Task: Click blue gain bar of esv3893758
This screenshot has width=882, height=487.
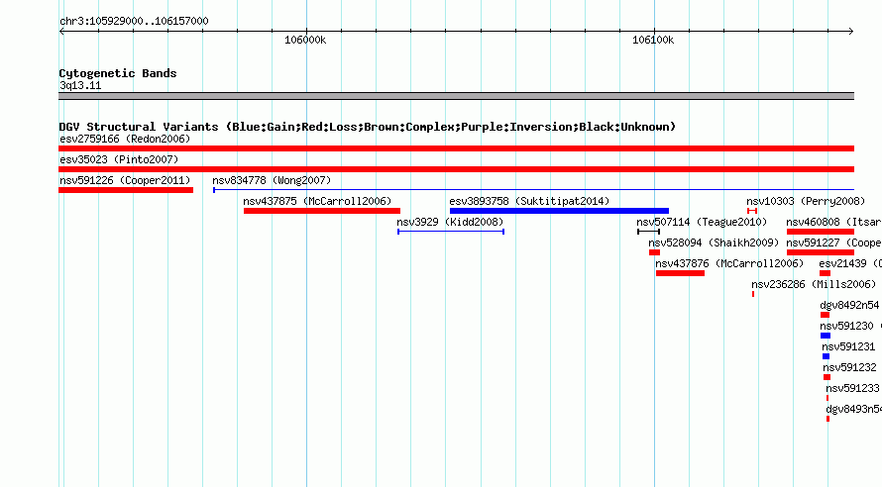Action: click(x=559, y=211)
